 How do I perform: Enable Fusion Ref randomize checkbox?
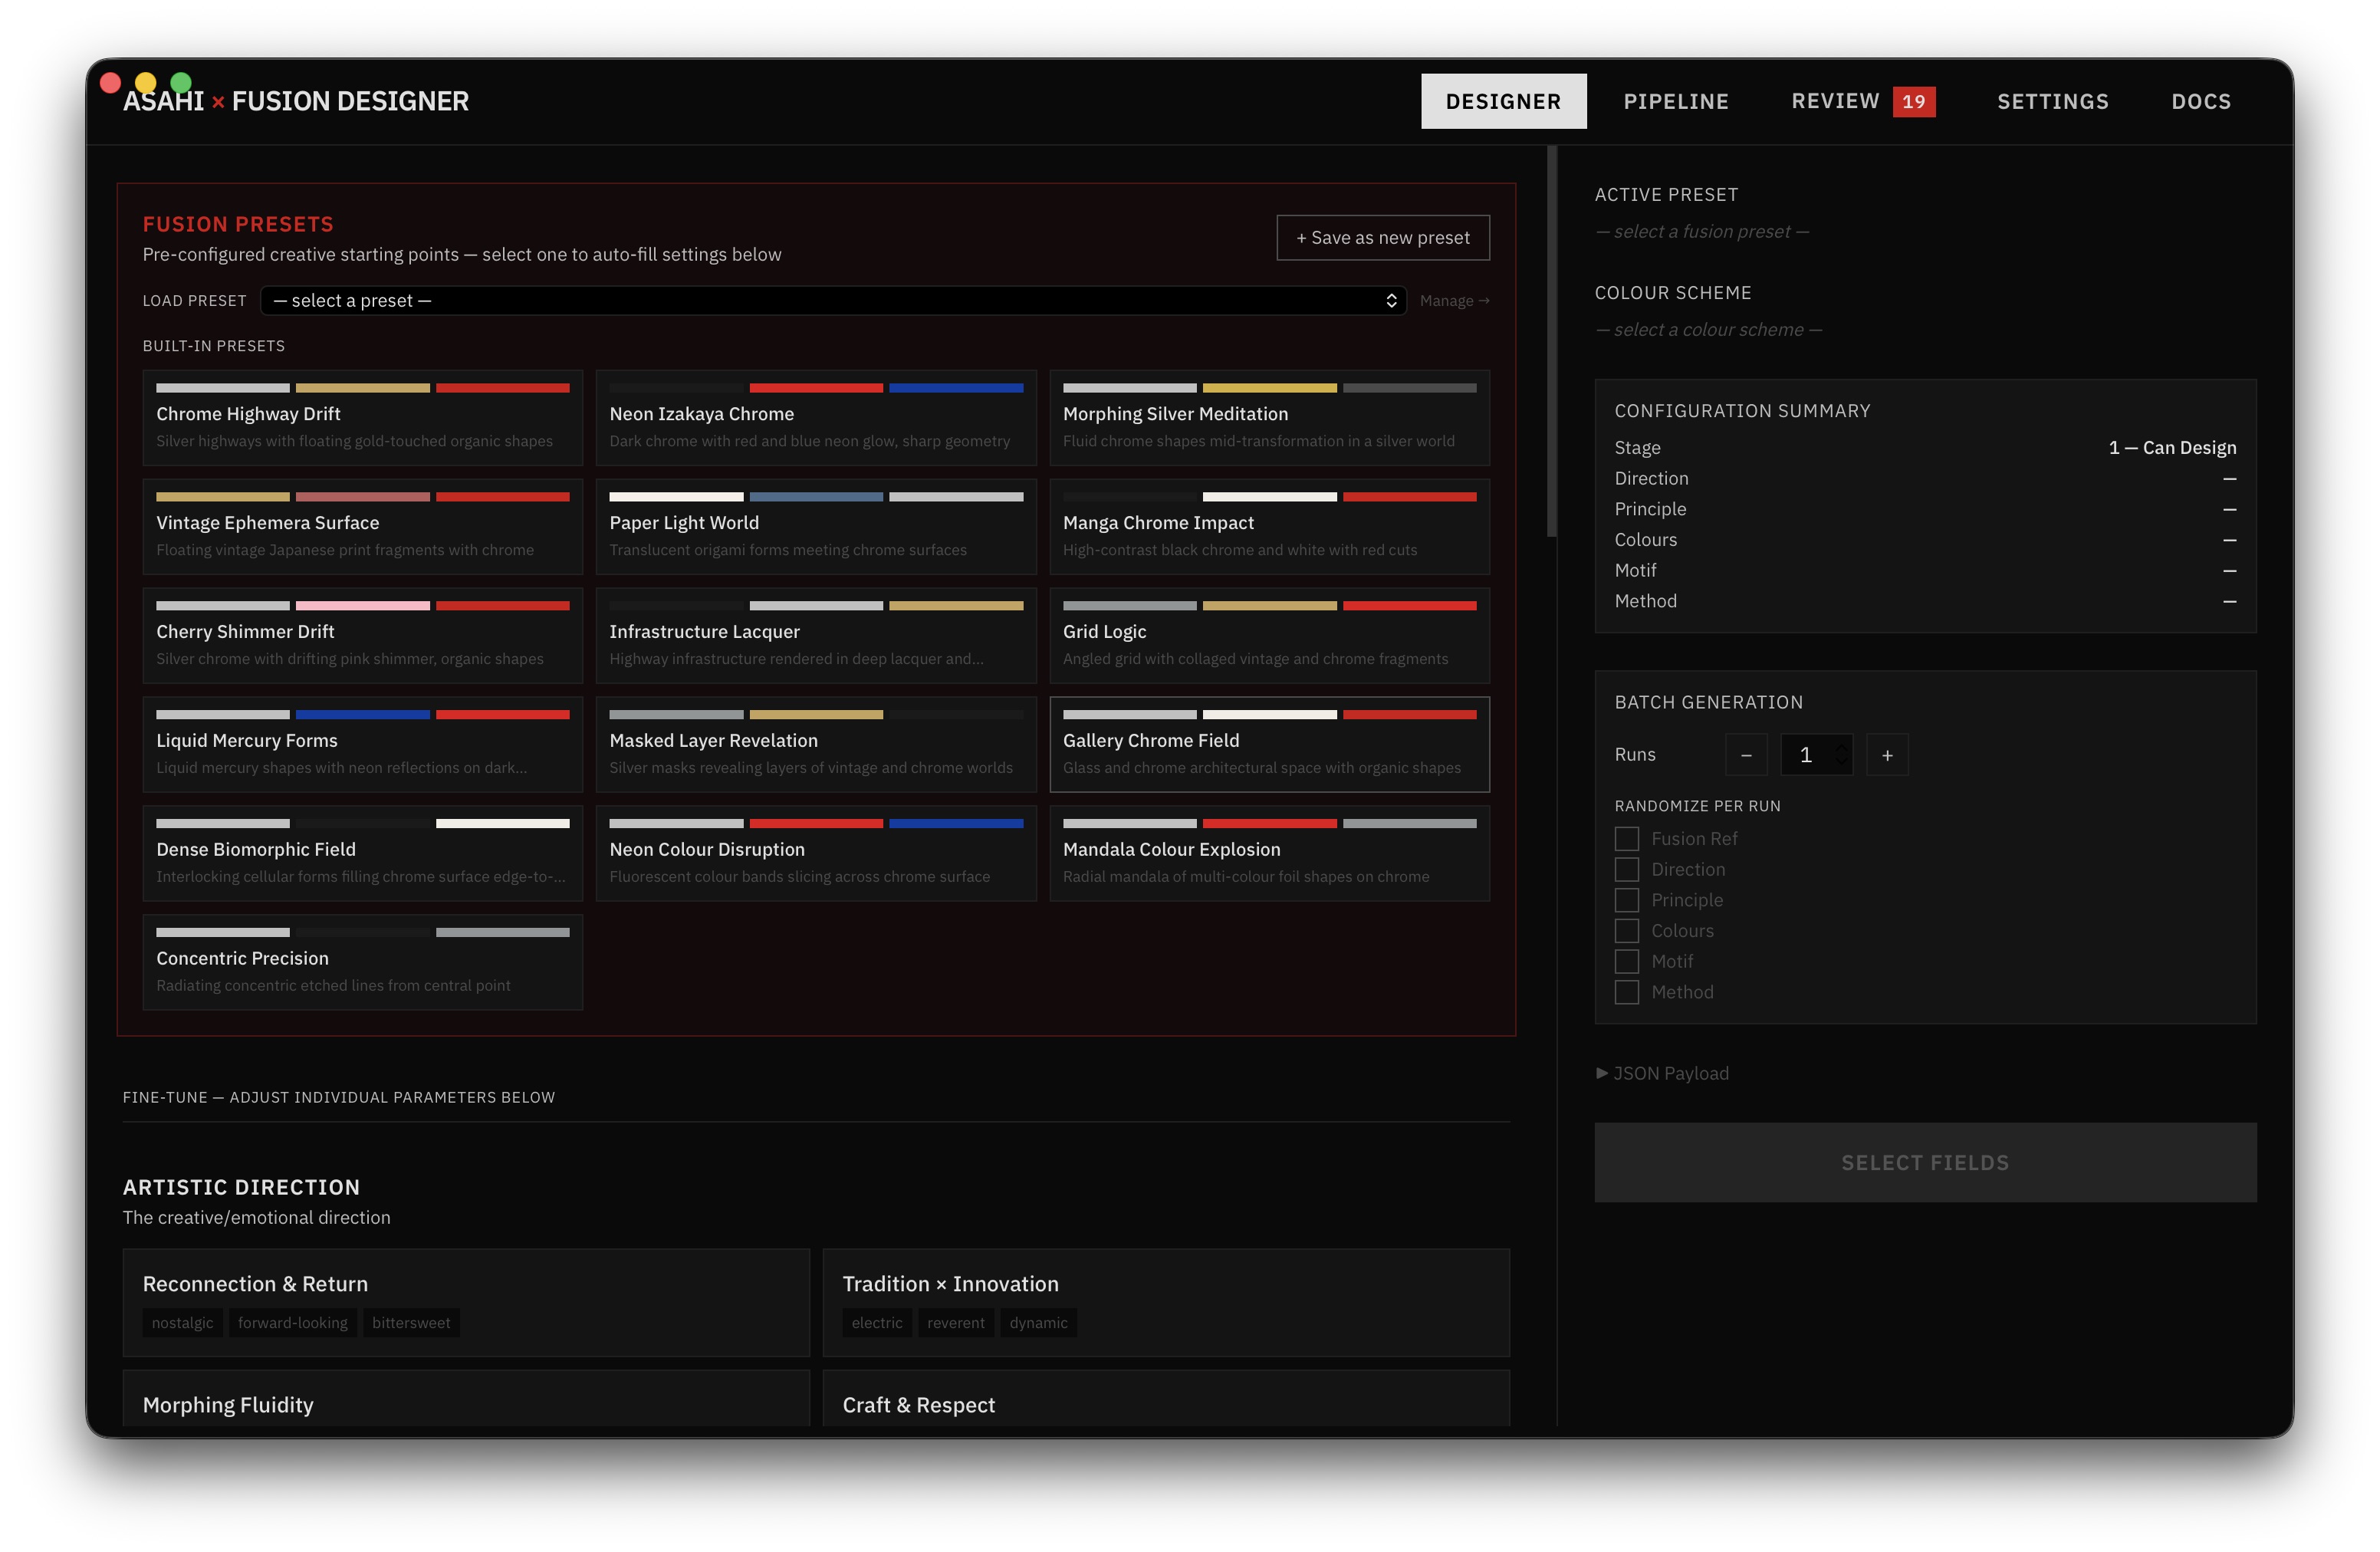(x=1627, y=839)
